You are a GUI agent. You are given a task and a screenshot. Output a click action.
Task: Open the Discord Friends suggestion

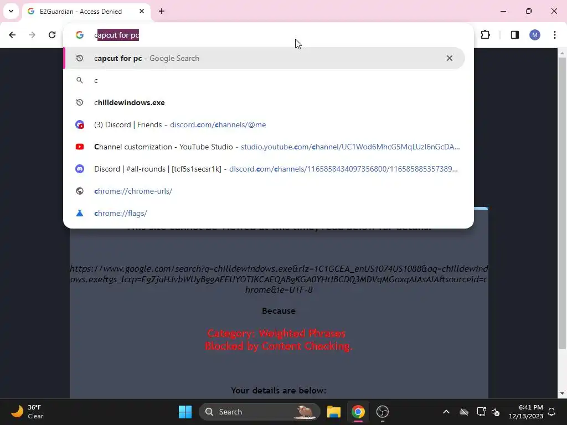(x=264, y=125)
